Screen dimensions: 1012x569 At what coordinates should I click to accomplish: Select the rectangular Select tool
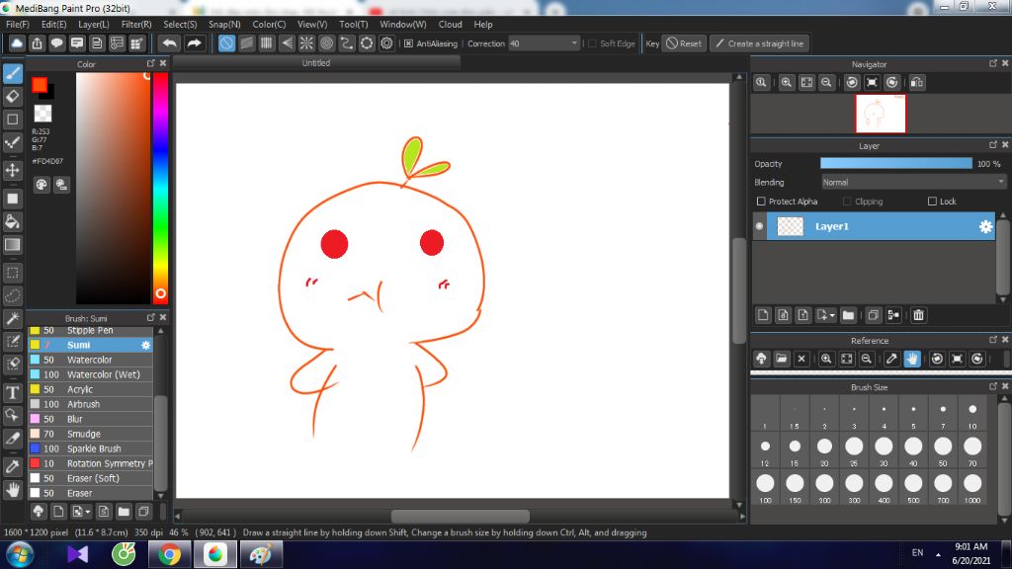coord(12,273)
